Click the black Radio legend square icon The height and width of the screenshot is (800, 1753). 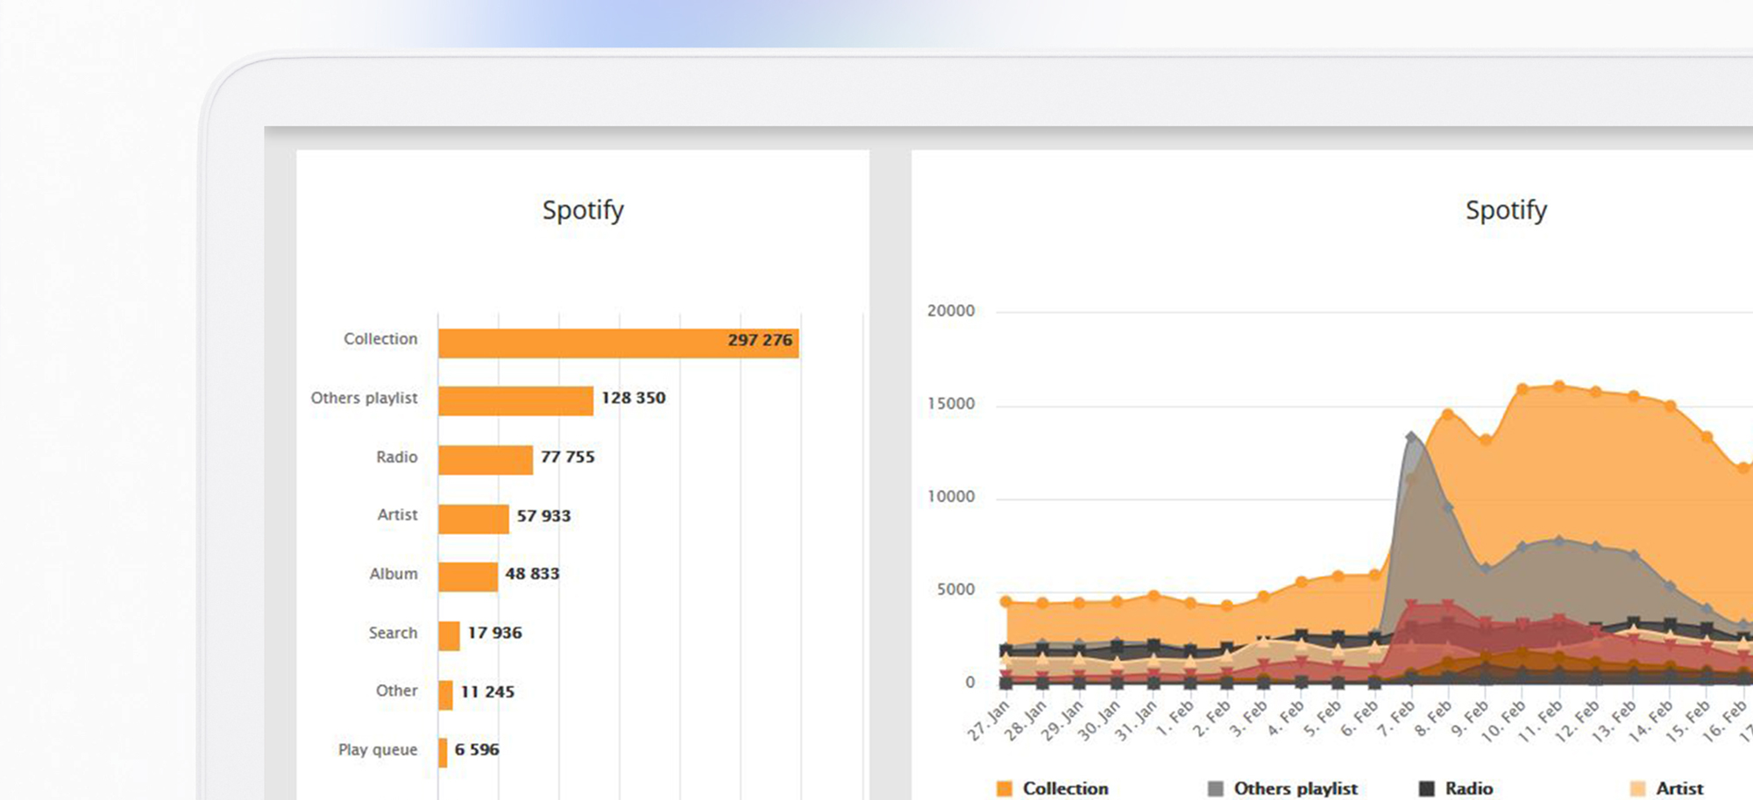tap(1427, 789)
